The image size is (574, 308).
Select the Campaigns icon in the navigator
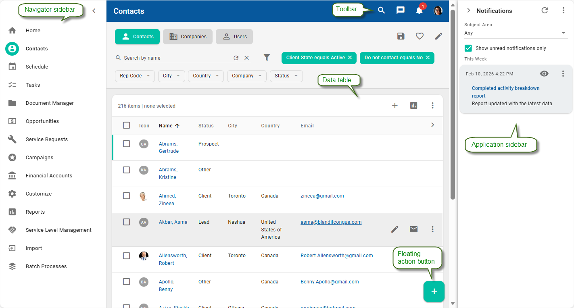tap(12, 157)
